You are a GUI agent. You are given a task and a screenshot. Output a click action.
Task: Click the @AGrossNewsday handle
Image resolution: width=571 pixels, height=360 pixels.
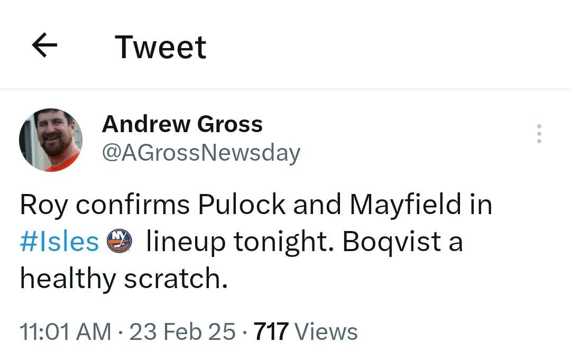tap(201, 153)
